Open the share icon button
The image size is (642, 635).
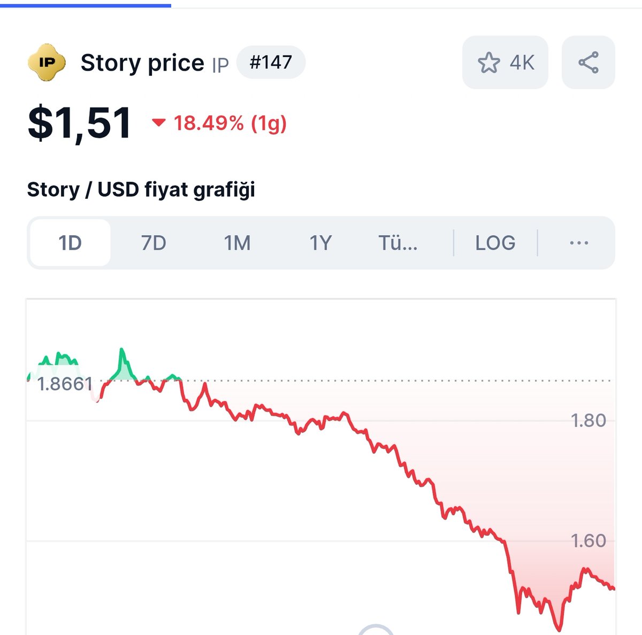point(588,63)
